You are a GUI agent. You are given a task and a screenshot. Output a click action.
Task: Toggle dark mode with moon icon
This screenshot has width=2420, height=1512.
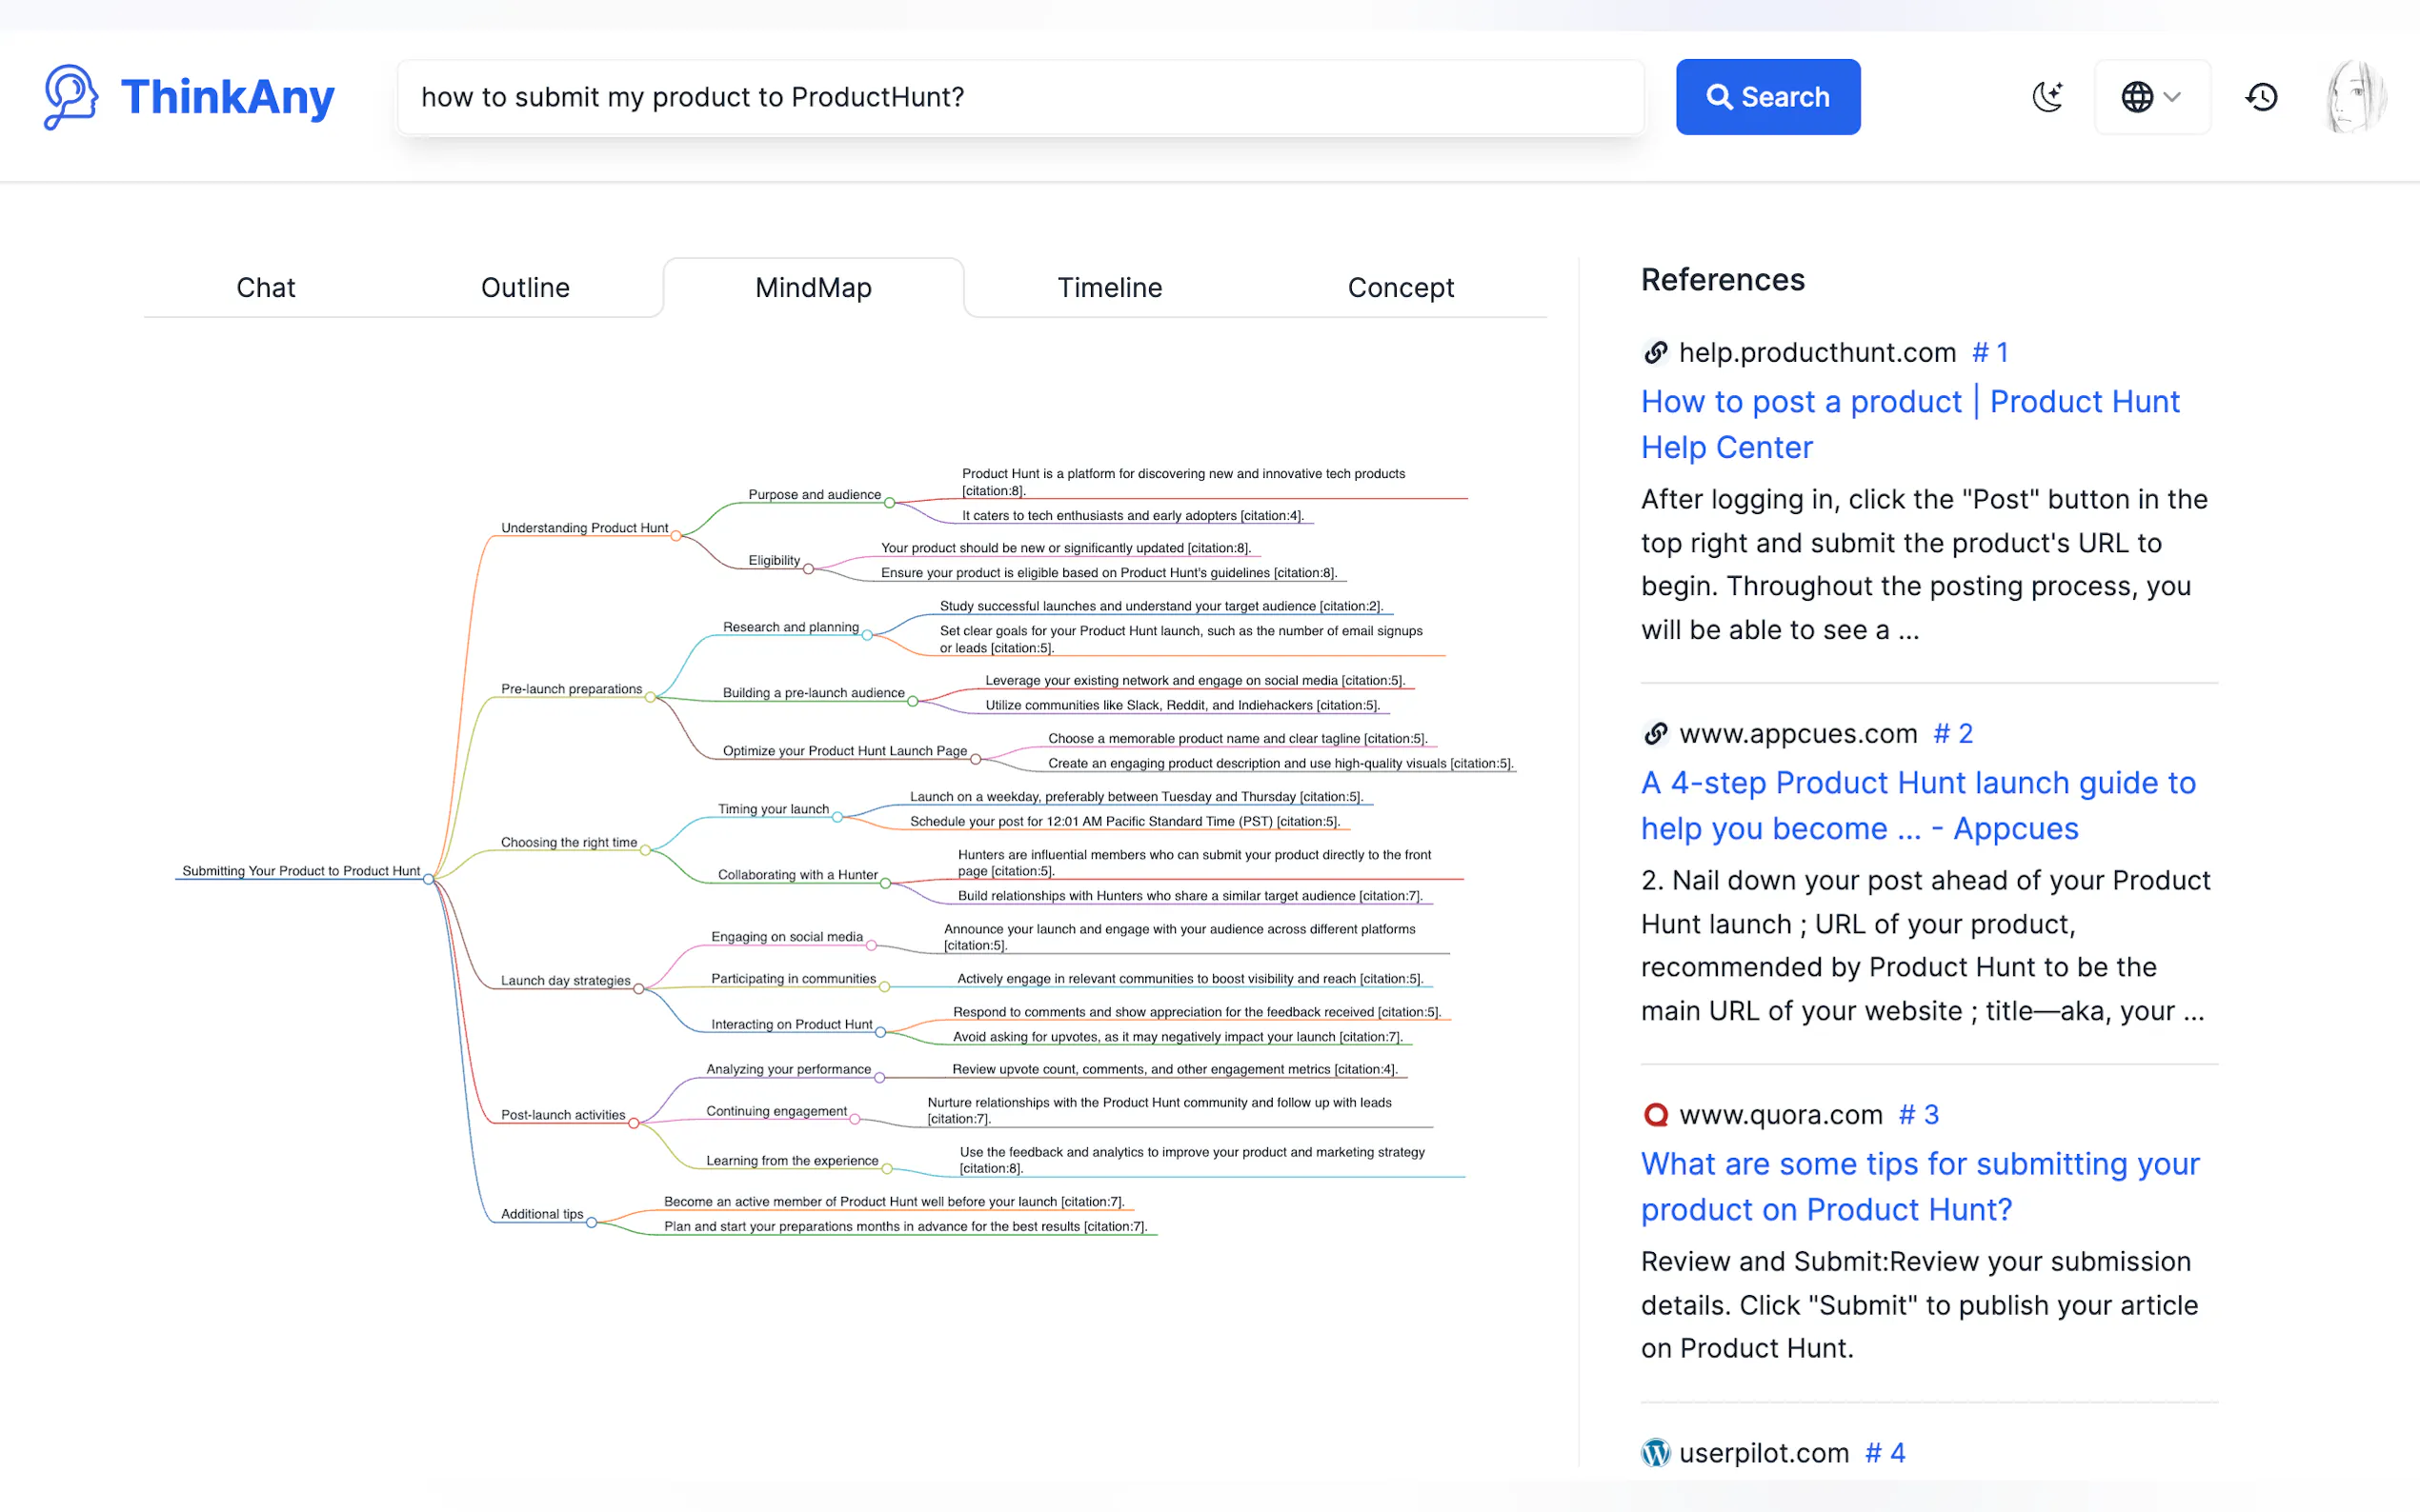2047,97
